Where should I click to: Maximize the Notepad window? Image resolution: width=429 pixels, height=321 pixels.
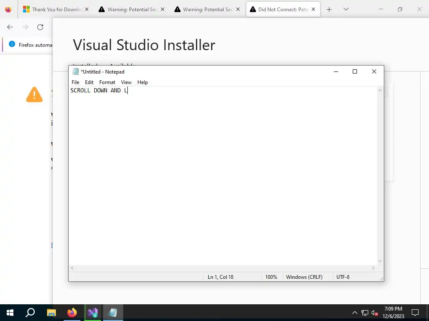[x=355, y=71]
